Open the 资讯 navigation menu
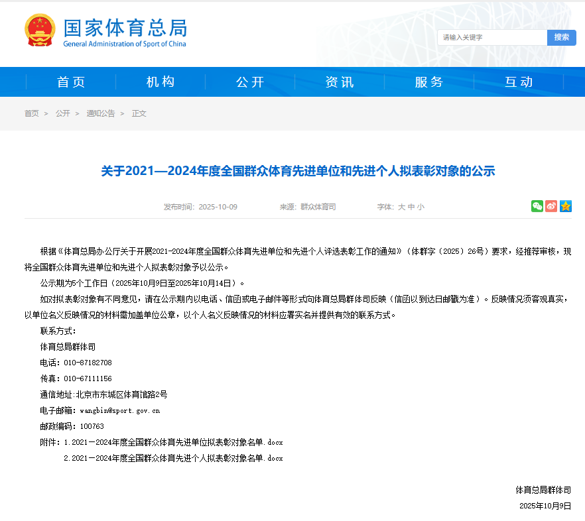Image resolution: width=585 pixels, height=521 pixels. 339,81
